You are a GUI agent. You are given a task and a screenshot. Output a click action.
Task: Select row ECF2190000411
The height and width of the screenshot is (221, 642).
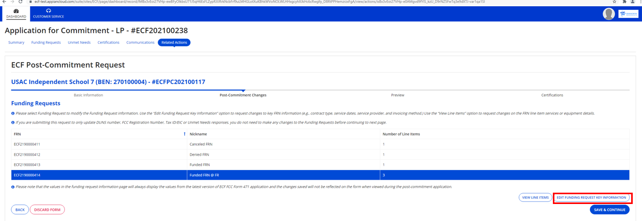(x=320, y=144)
